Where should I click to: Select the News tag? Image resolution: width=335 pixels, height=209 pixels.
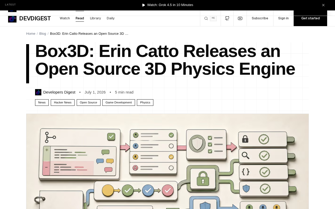click(42, 103)
